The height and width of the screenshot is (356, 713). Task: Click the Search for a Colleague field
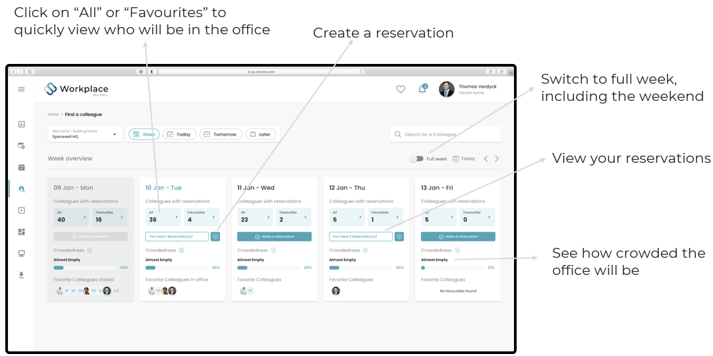pos(445,134)
